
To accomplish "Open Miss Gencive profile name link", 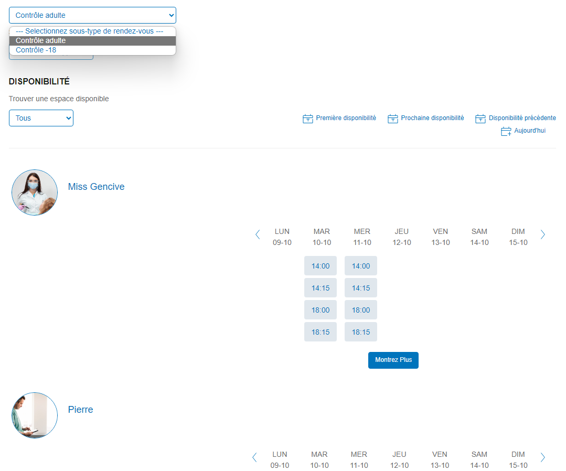I will (97, 187).
